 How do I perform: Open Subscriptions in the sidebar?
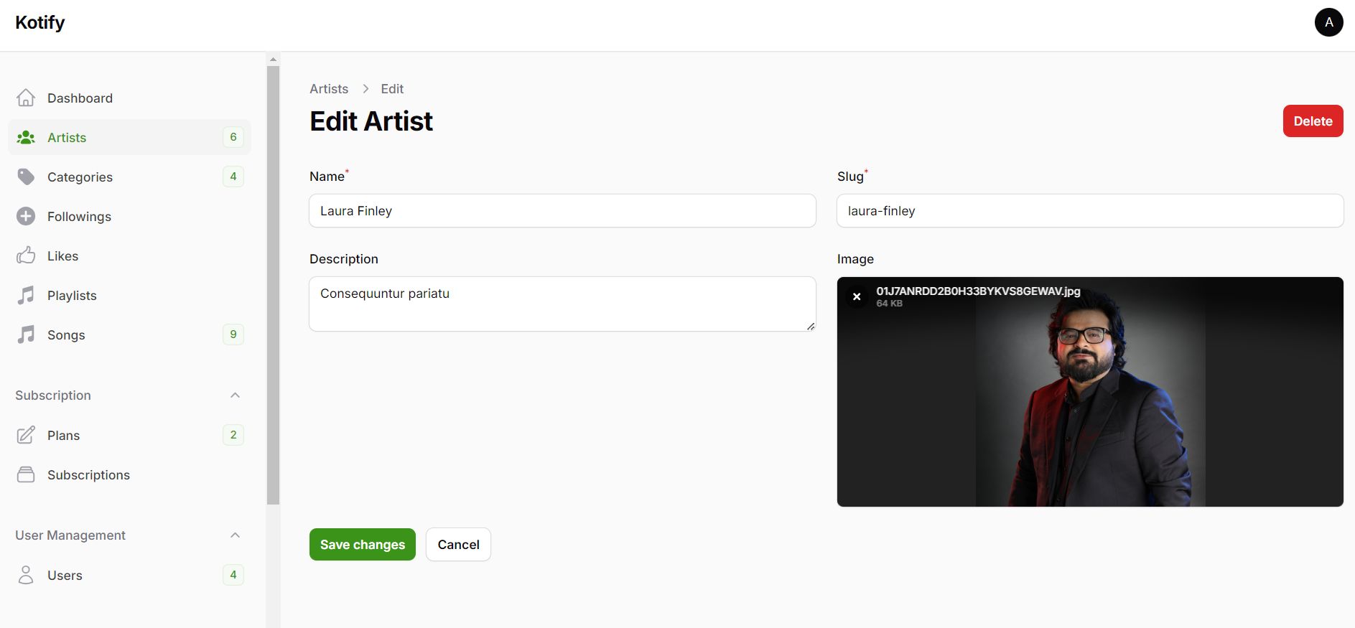point(129,474)
